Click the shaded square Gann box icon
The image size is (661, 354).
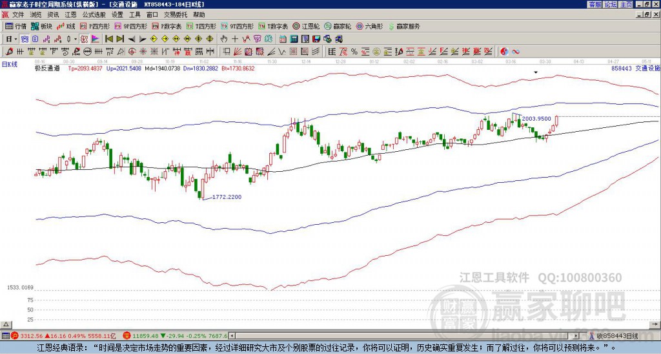click(259, 52)
